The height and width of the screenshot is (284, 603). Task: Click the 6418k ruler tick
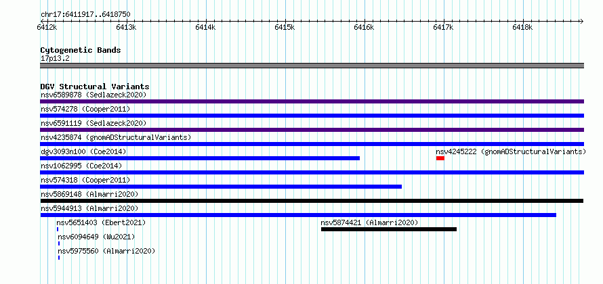522,27
